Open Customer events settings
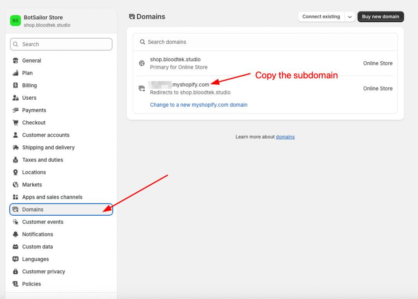This screenshot has height=299, width=418. coord(61,222)
